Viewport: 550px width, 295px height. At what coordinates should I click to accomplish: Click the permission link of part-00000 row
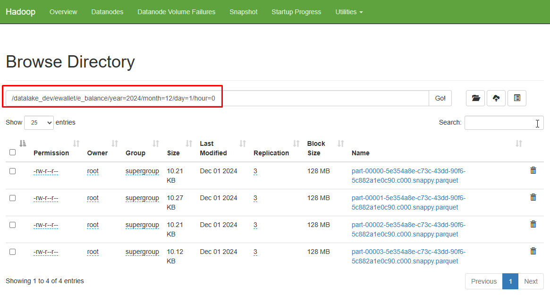pos(46,171)
